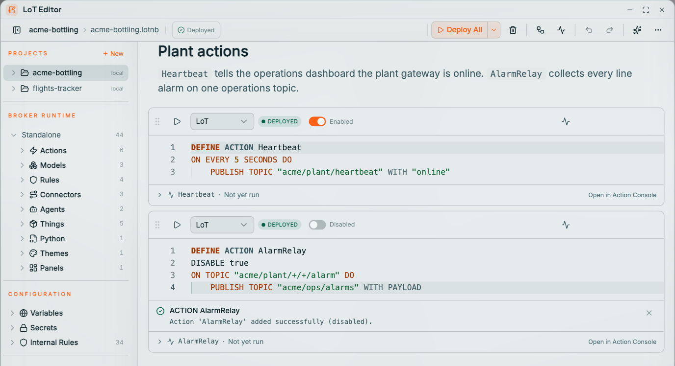Click the Plant actions heading
675x366 pixels.
(203, 51)
